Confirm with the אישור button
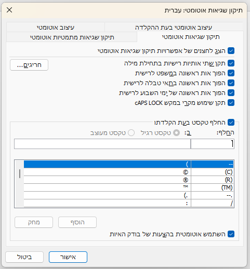250x269 pixels. click(x=68, y=257)
